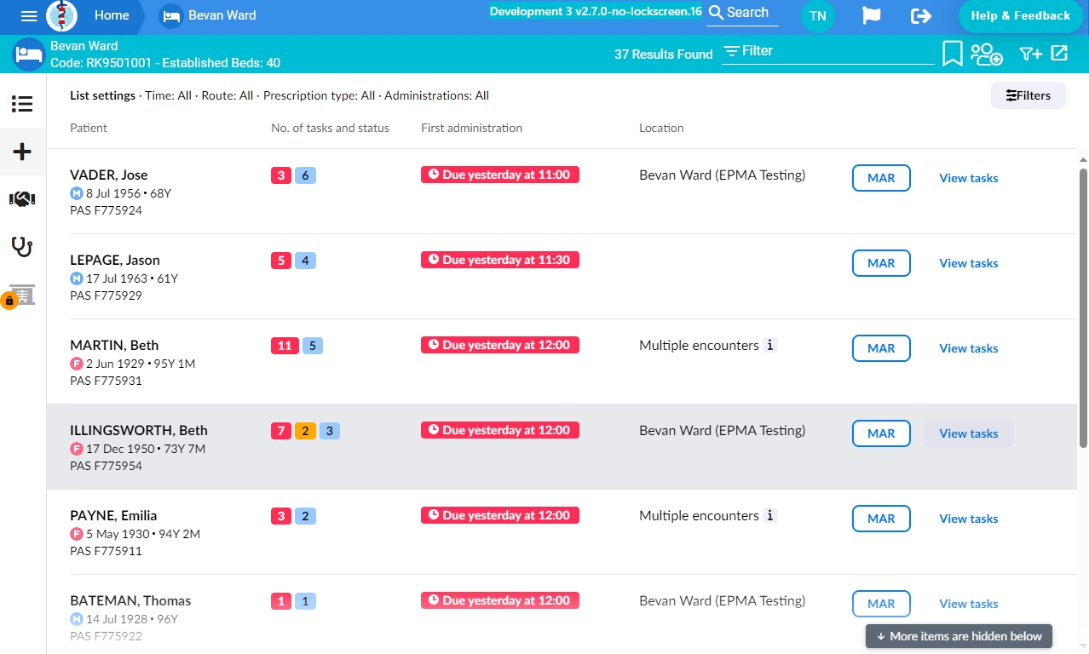
Task: Go to Home breadcrumb
Action: click(112, 15)
